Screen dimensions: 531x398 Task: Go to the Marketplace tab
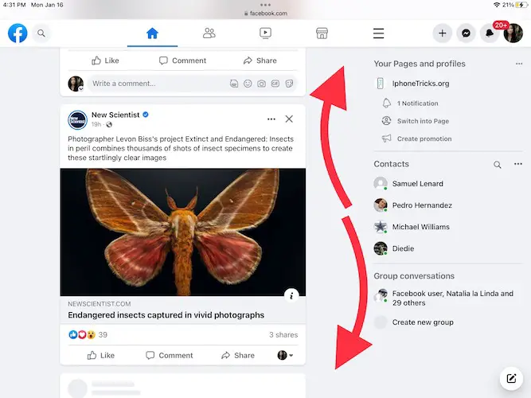pos(322,33)
